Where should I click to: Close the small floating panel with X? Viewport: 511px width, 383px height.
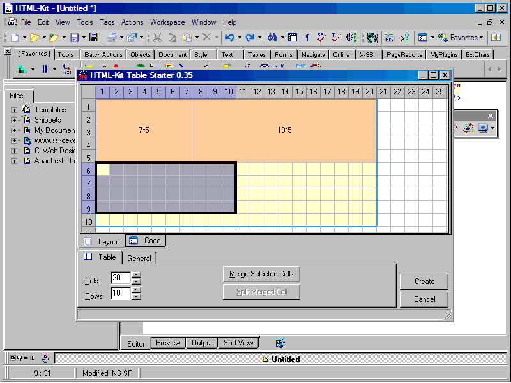491,116
